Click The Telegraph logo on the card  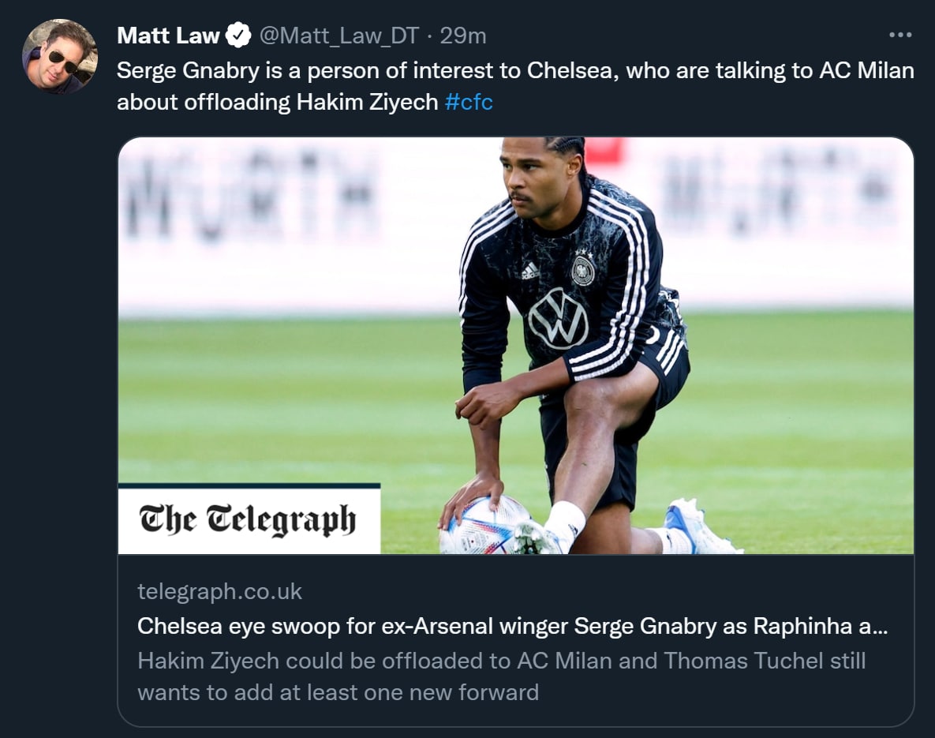point(248,519)
